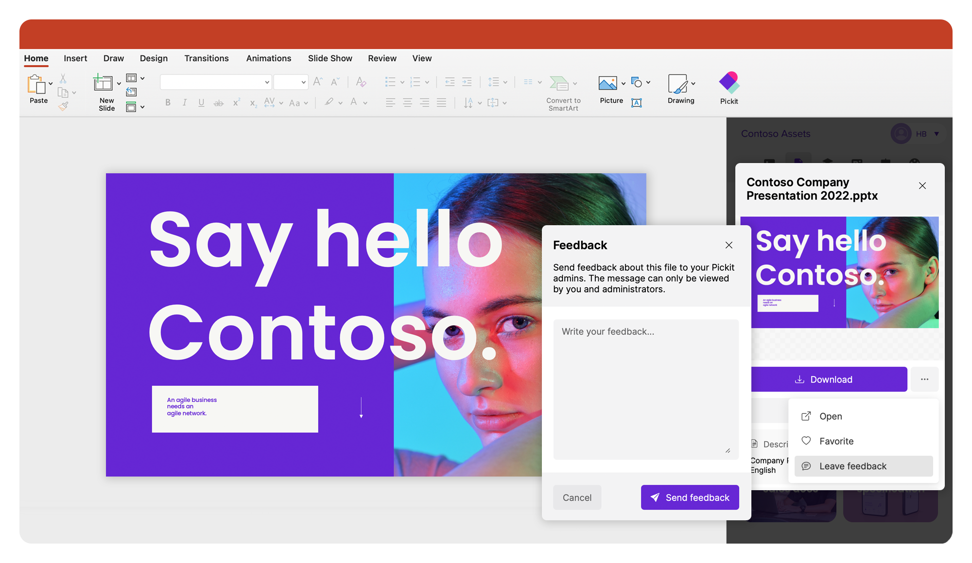Toggle bold text formatting

(x=168, y=102)
